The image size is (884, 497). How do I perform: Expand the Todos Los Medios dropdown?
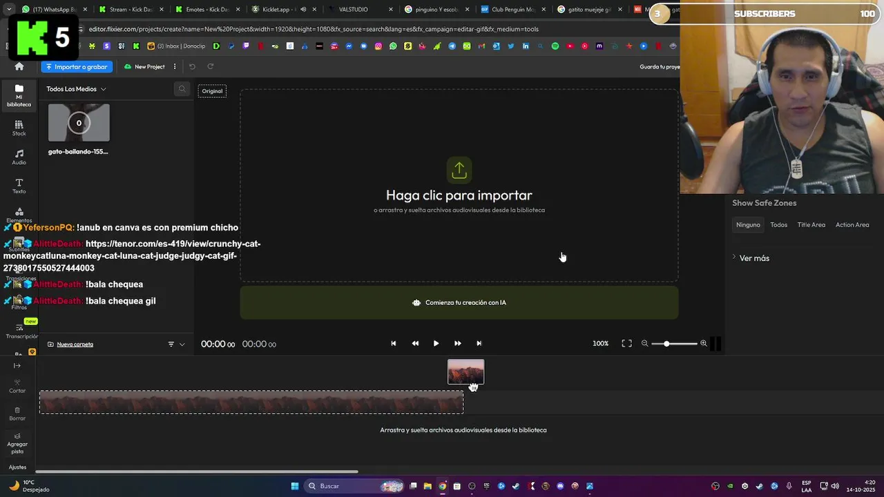point(76,89)
